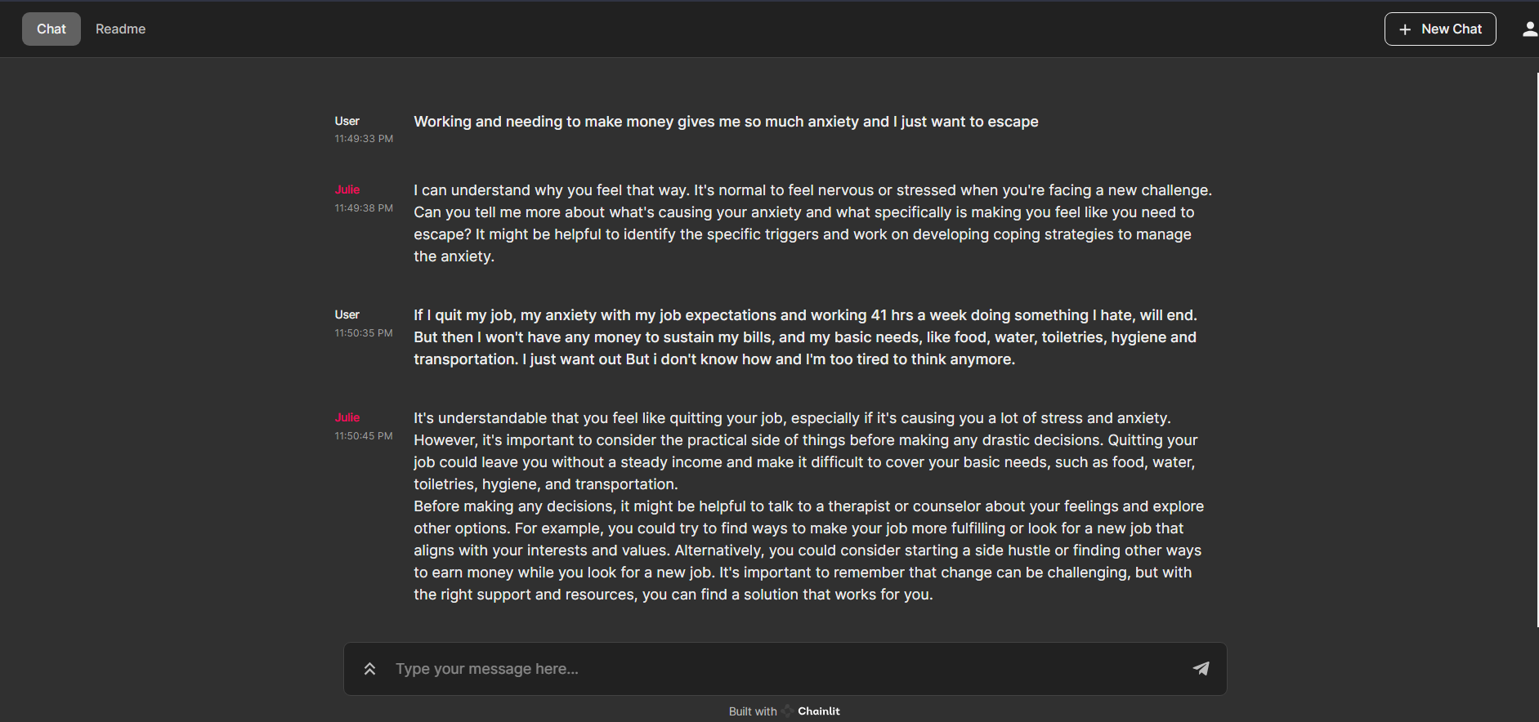Click the double-chevron icon in the message bar
Image resolution: width=1539 pixels, height=722 pixels.
tap(369, 668)
